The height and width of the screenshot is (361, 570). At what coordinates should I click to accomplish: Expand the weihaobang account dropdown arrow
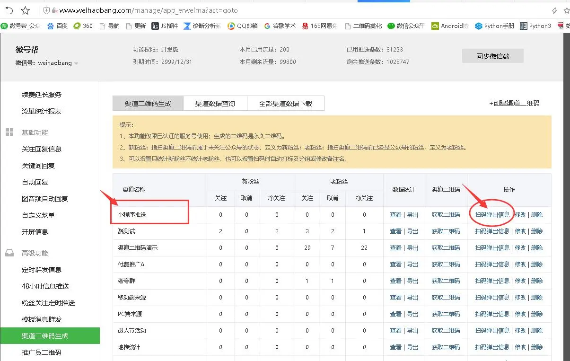click(76, 63)
